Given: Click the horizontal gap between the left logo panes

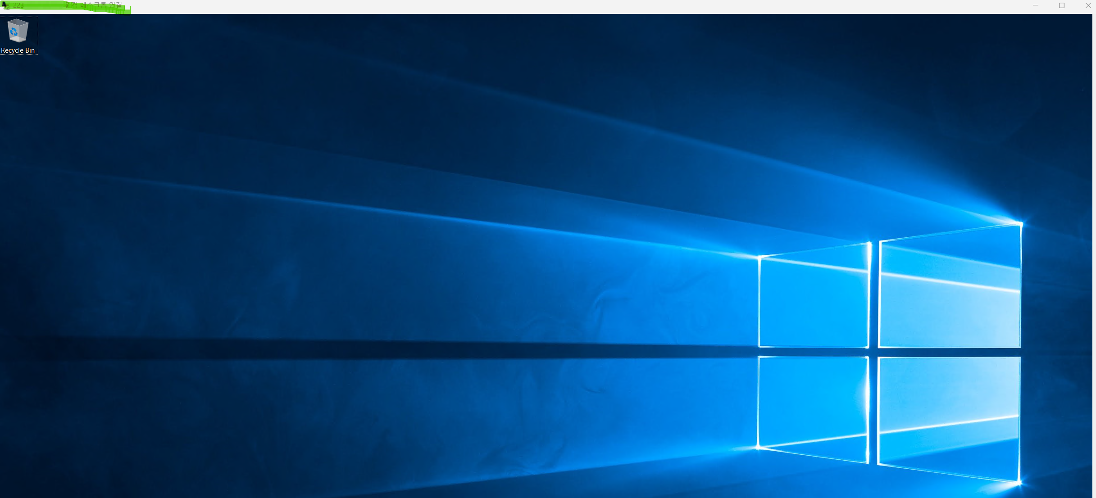Looking at the screenshot, I should point(814,352).
